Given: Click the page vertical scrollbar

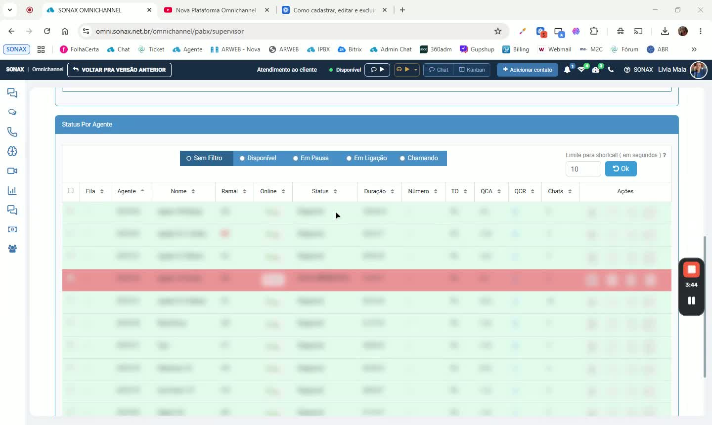Looking at the screenshot, I should point(705,306).
